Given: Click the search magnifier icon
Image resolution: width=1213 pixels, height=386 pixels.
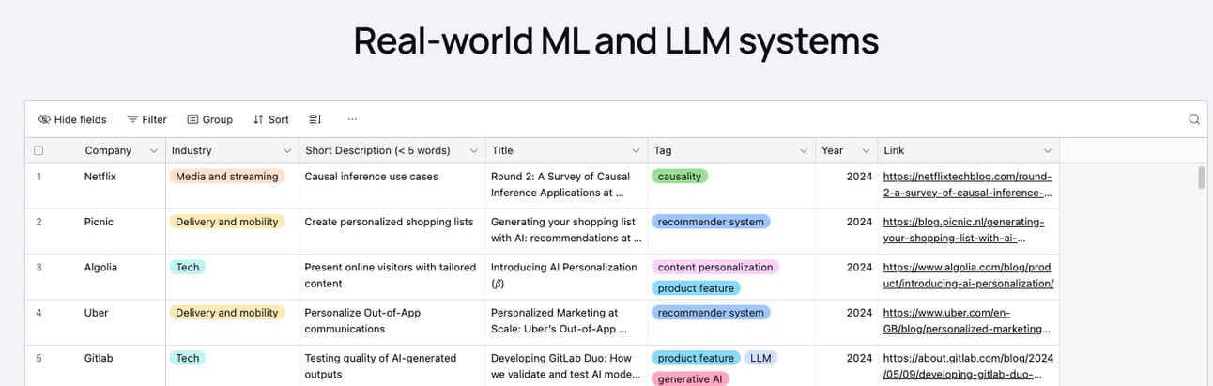Looking at the screenshot, I should point(1194,119).
